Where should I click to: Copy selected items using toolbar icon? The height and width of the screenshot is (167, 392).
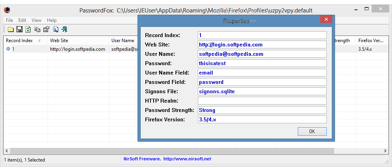[x=37, y=29]
